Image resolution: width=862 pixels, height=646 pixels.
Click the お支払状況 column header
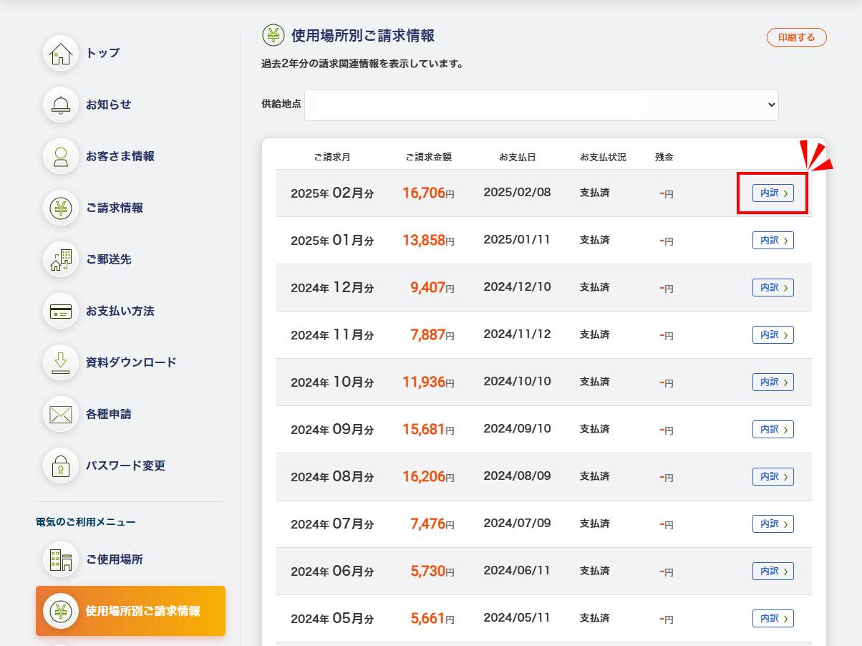click(603, 157)
